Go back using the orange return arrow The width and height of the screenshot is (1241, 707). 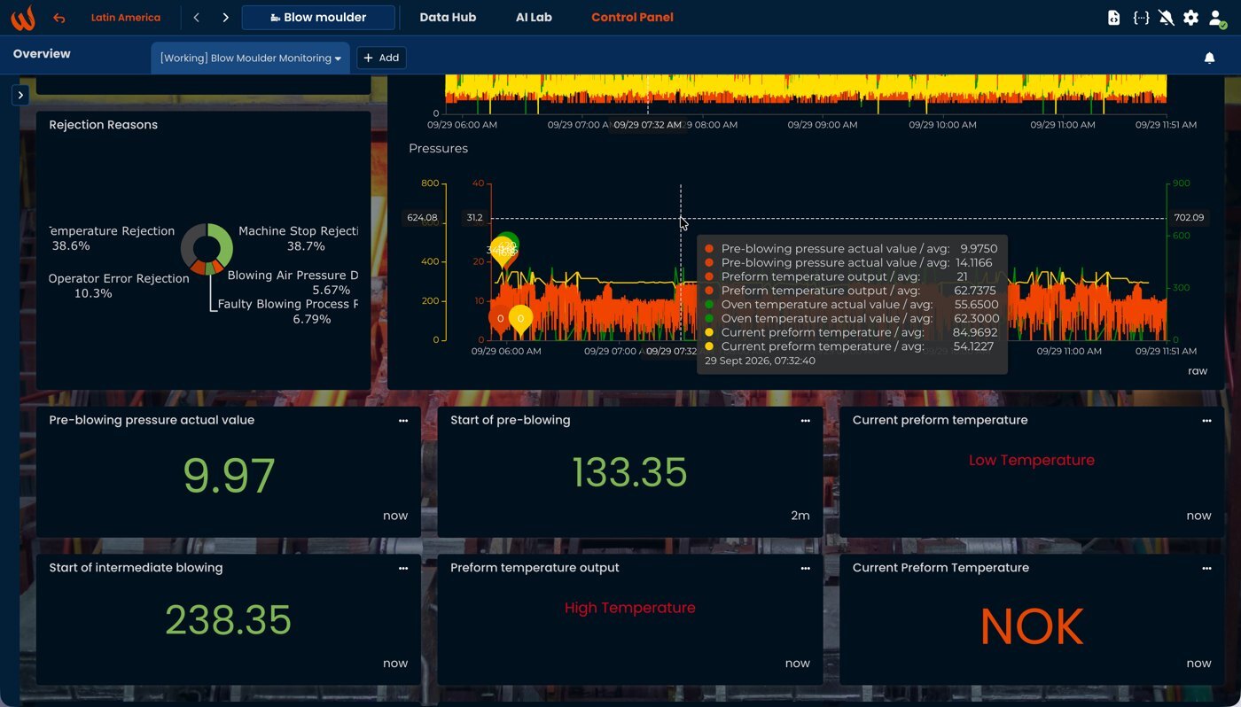pos(59,18)
